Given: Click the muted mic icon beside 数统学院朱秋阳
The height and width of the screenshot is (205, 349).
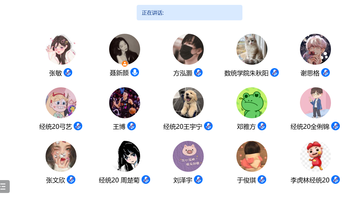Looking at the screenshot, I should 275,72.
